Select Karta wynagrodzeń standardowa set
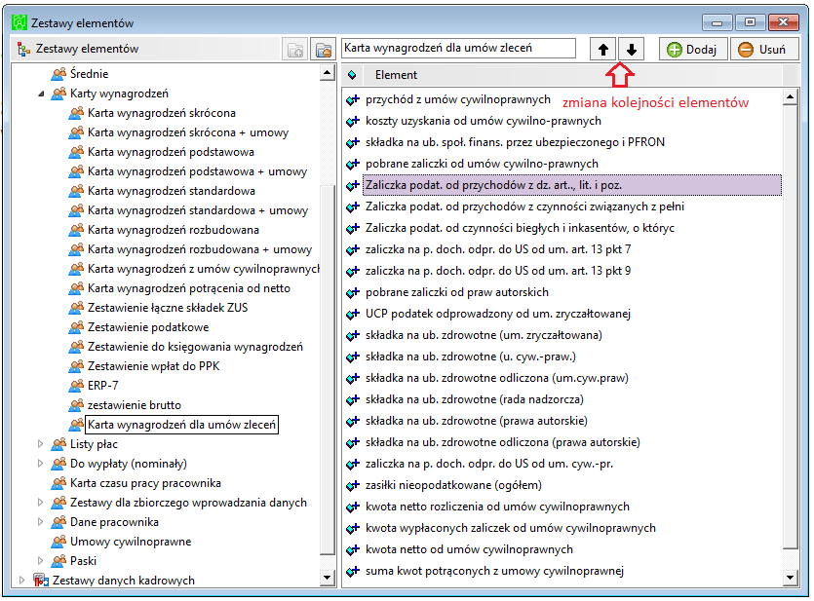The width and height of the screenshot is (814, 601). click(x=172, y=191)
